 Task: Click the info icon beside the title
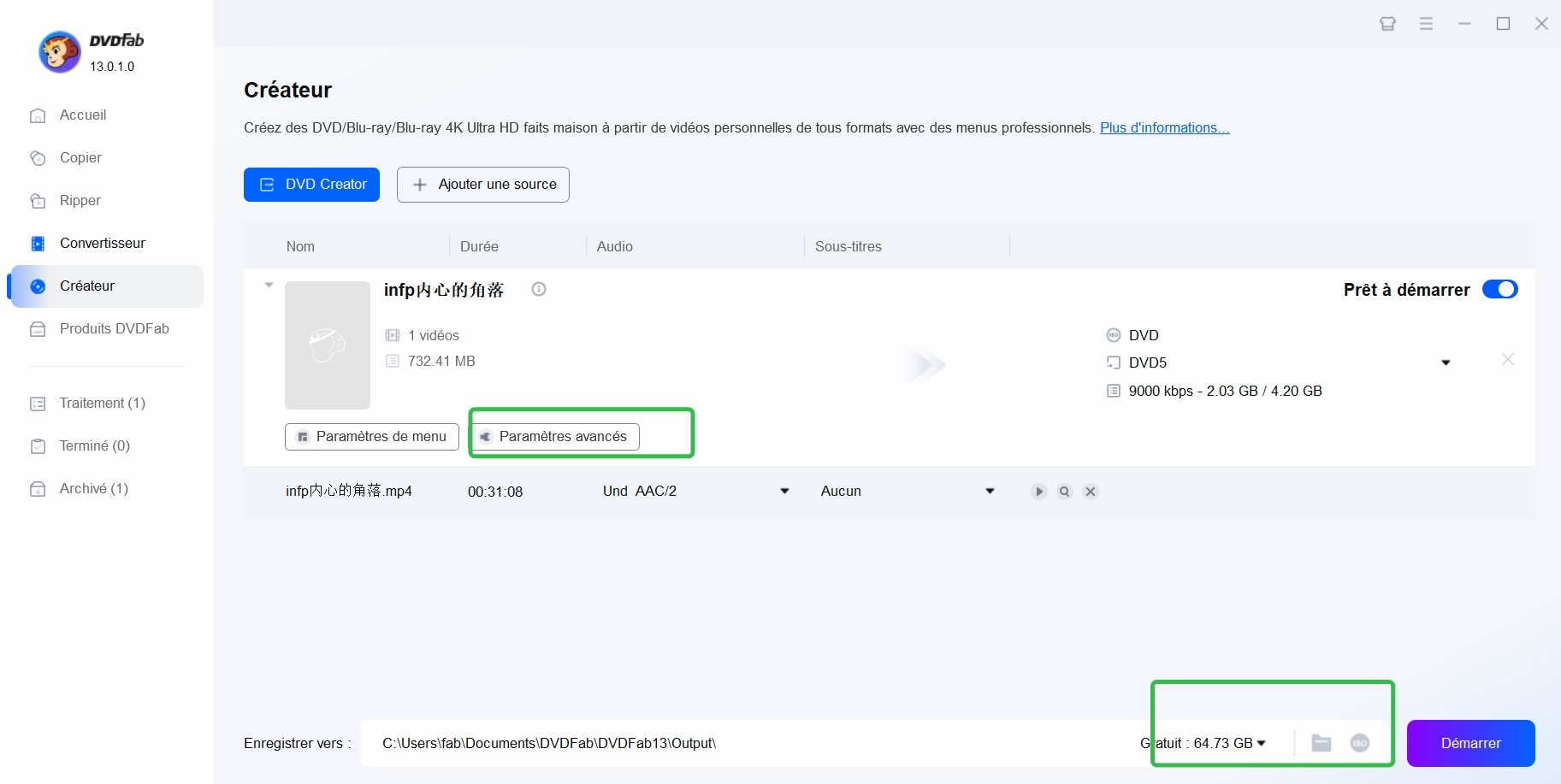[x=539, y=289]
